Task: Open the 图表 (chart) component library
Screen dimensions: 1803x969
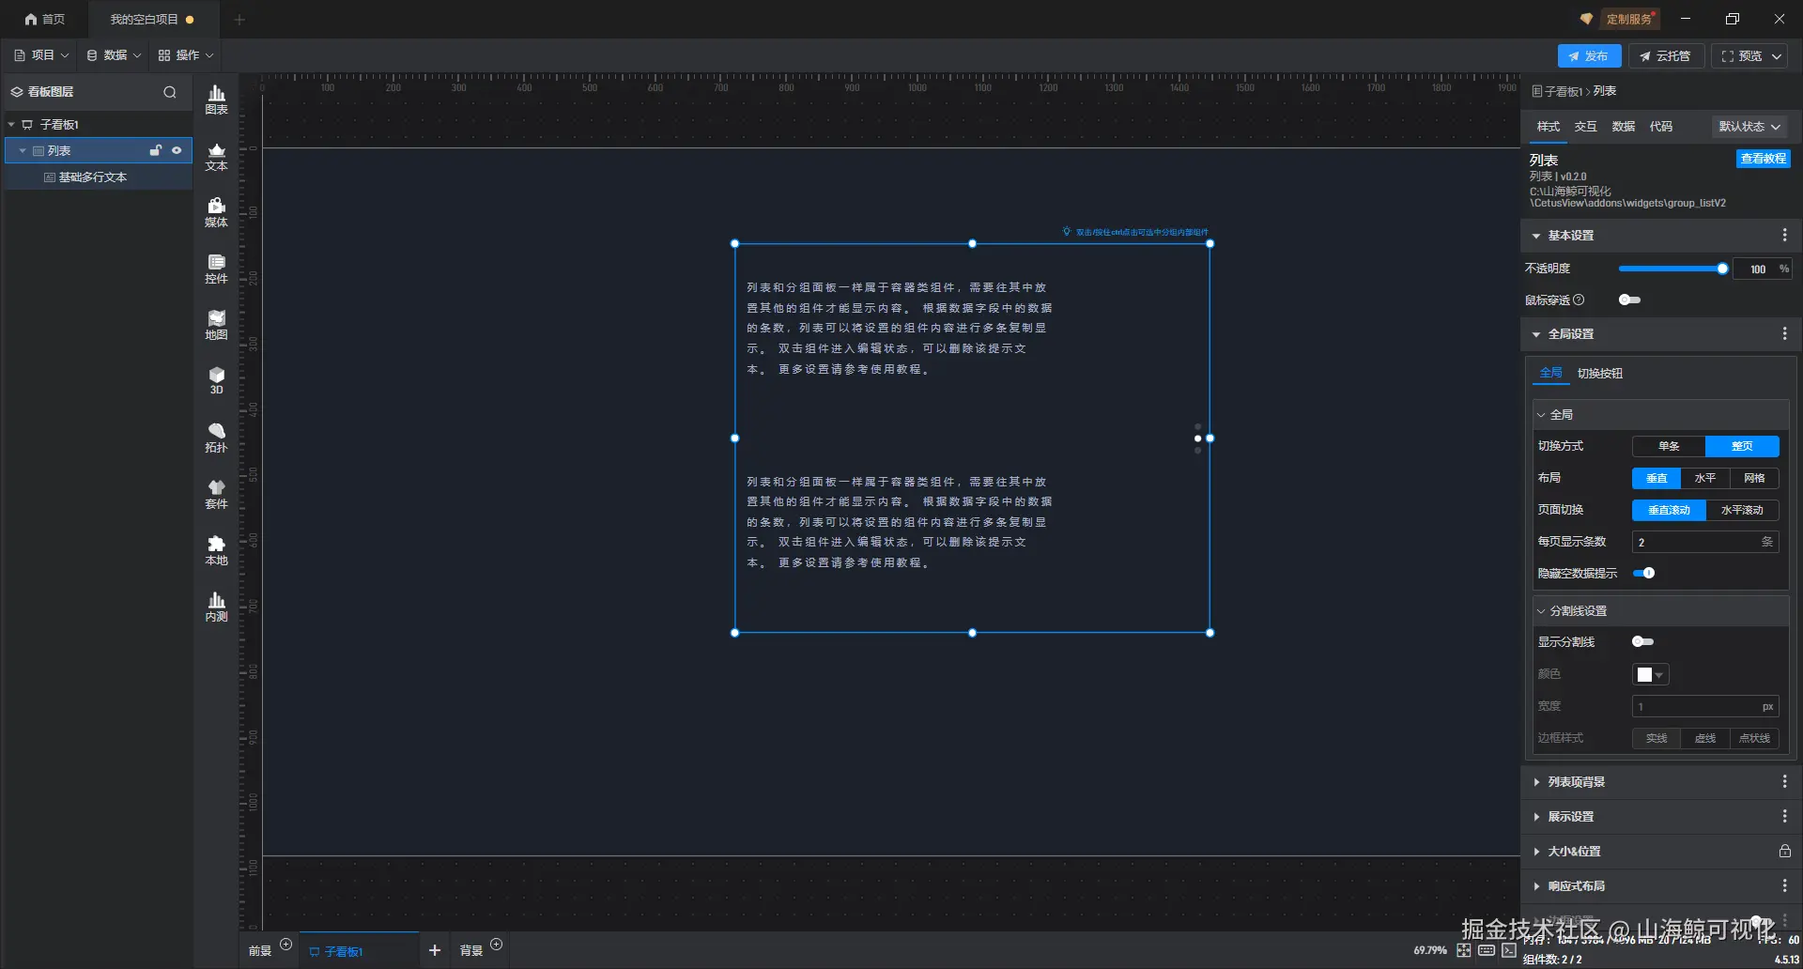Action: [216, 100]
